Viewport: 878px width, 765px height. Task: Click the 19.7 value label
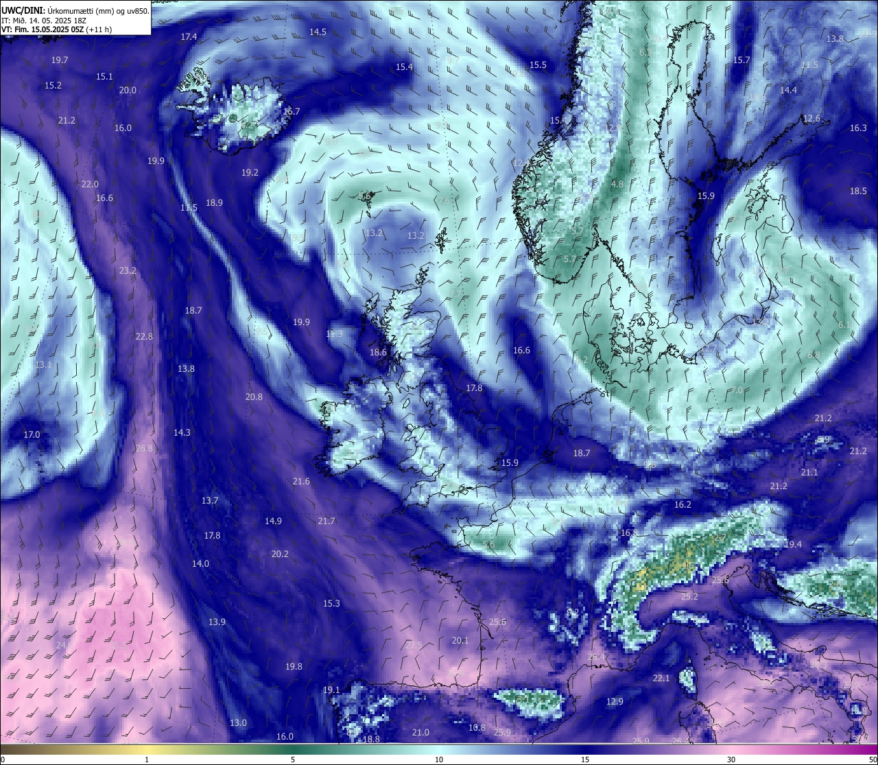(x=60, y=60)
